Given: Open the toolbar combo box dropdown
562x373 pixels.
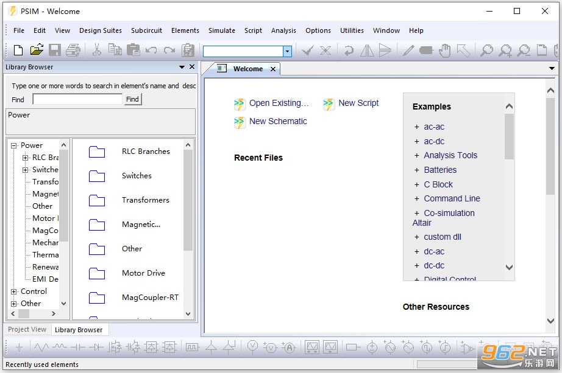Looking at the screenshot, I should tap(287, 52).
